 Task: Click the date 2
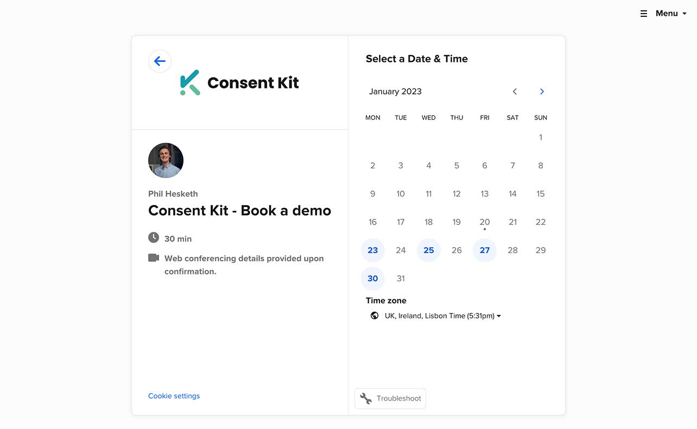coord(373,166)
